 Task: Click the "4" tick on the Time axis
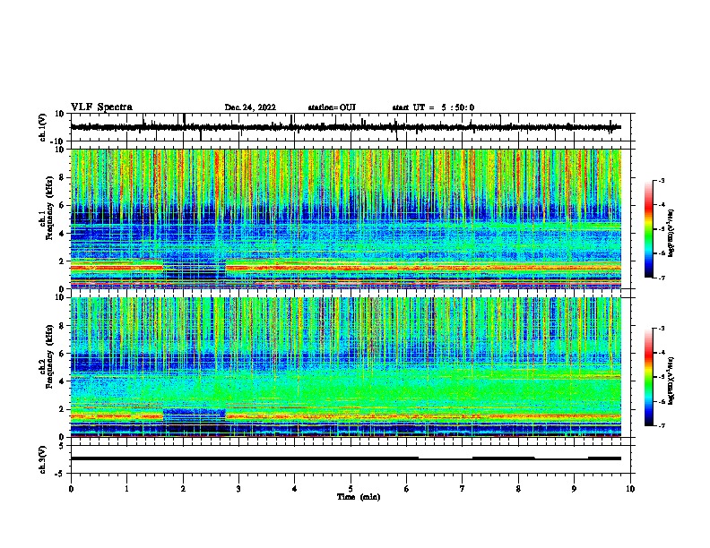[x=294, y=489]
